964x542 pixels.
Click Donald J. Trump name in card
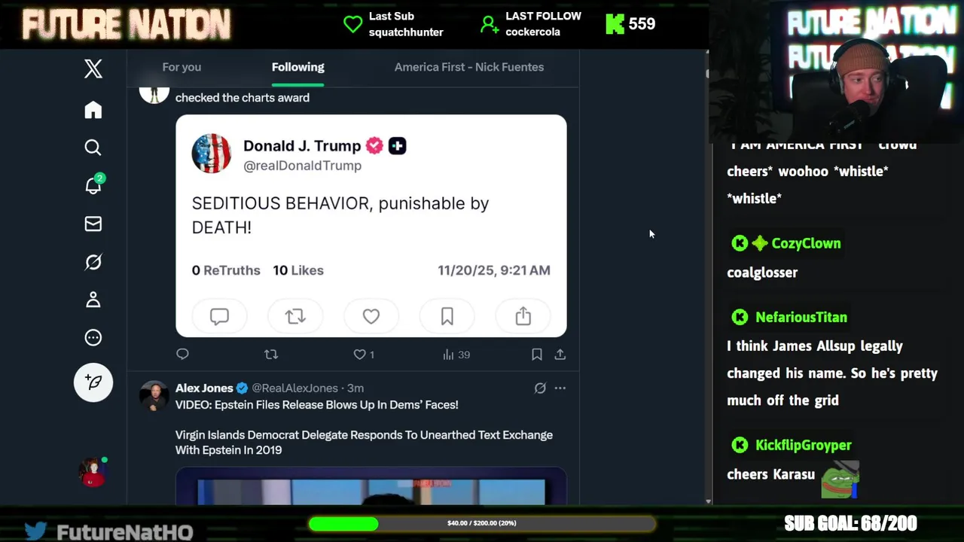(x=302, y=146)
